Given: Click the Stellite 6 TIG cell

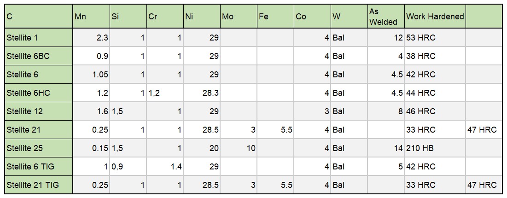Looking at the screenshot, I should [x=39, y=167].
